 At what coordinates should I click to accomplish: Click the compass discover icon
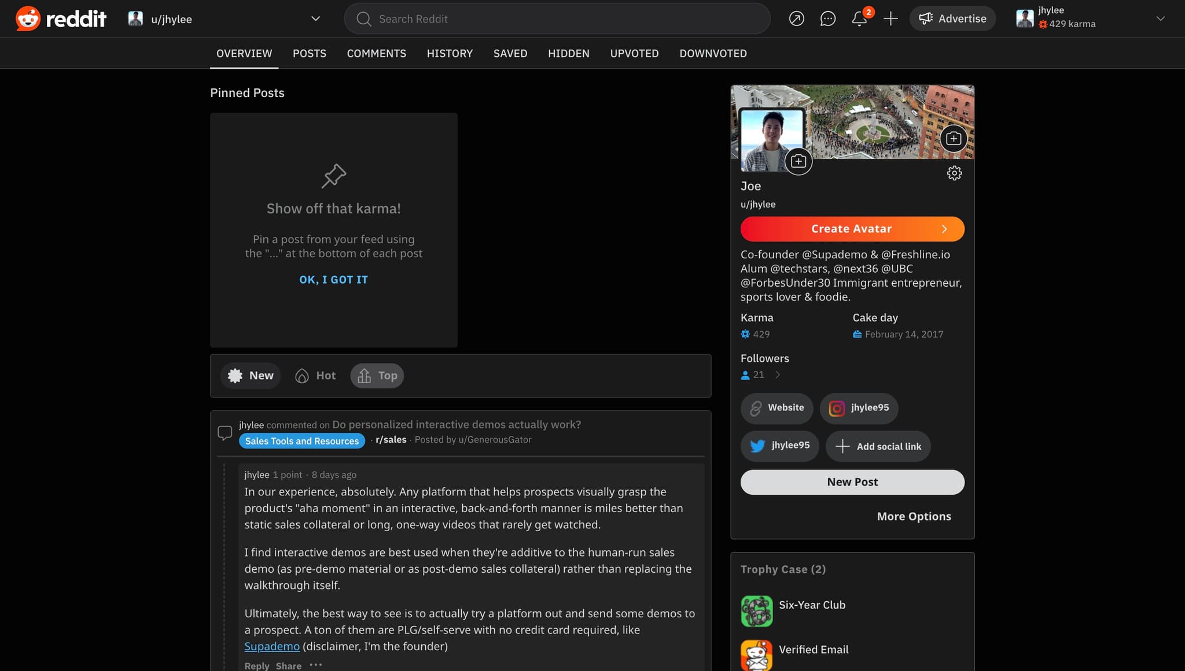point(797,18)
